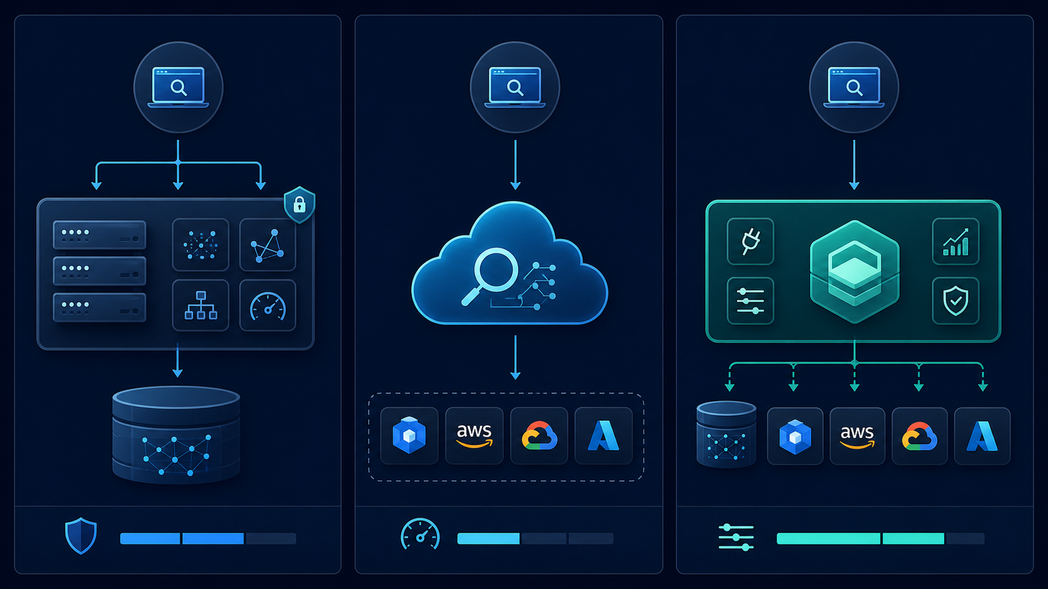Click the large database cylinder with network graph

(176, 435)
